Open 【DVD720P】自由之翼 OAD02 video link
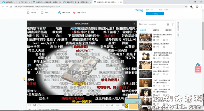The image size is (204, 111). point(161,63)
